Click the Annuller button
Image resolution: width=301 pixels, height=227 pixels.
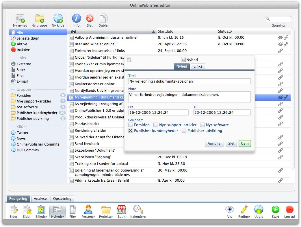click(x=215, y=144)
